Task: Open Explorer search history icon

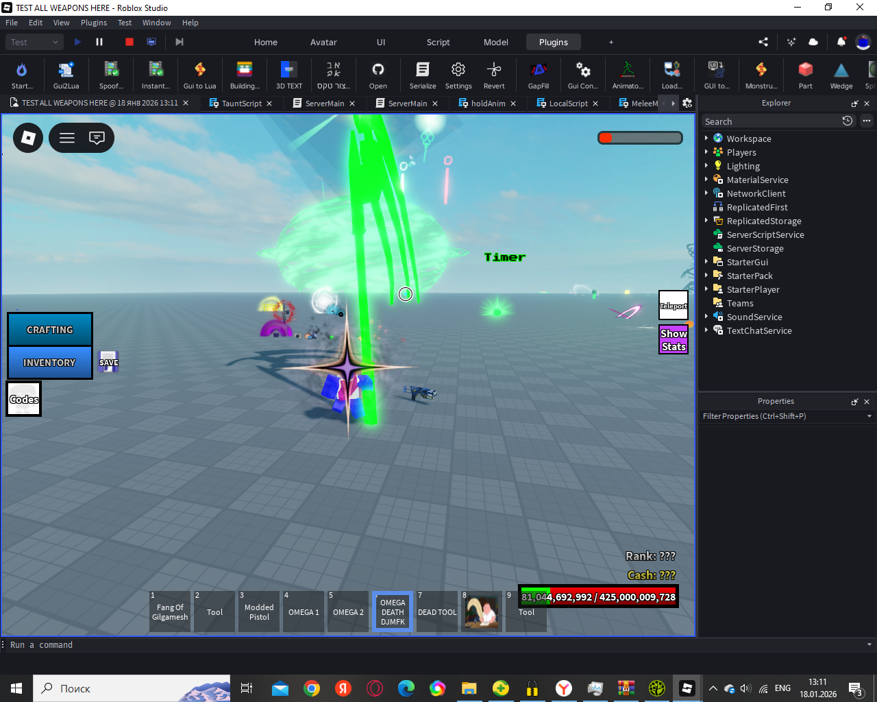Action: coord(848,121)
